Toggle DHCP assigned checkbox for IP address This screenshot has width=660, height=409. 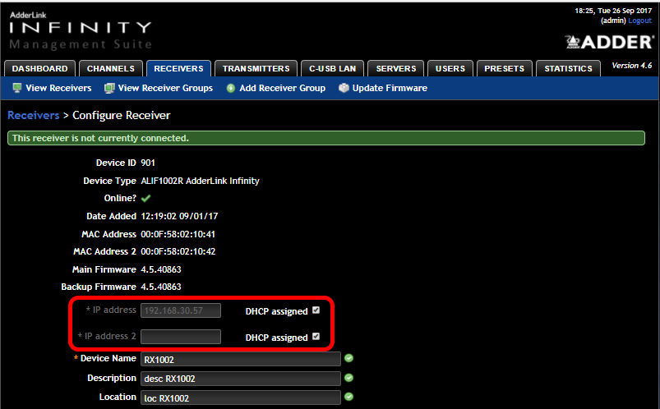point(316,310)
